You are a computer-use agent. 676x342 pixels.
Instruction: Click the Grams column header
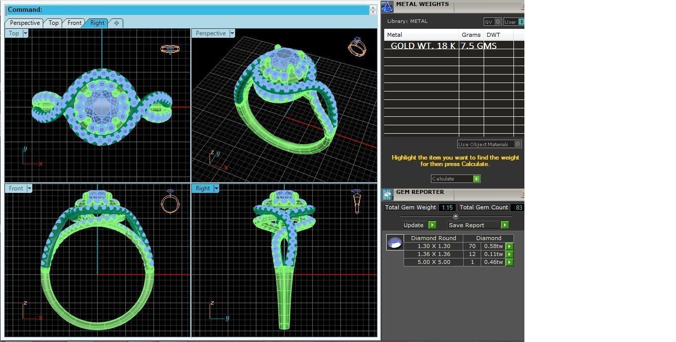coord(471,35)
